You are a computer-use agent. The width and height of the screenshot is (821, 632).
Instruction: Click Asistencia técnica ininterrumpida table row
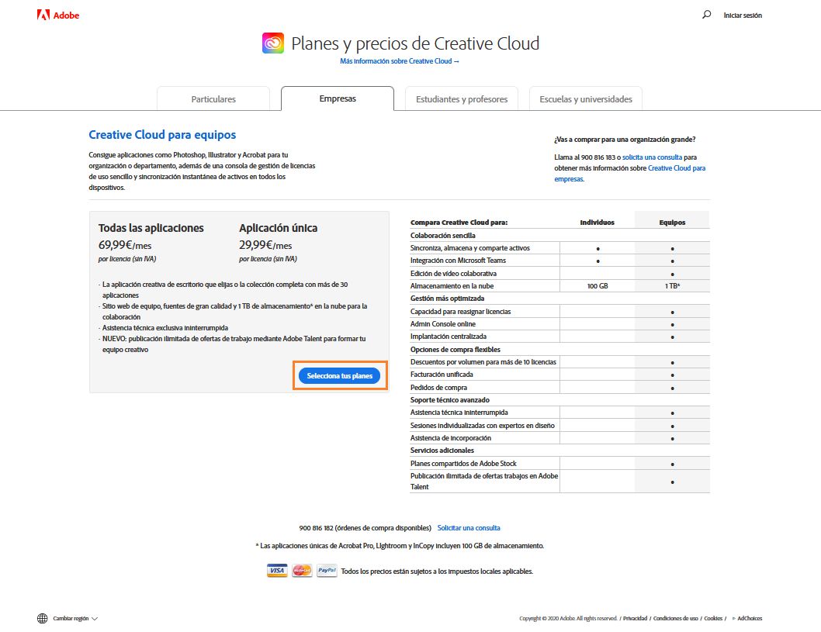coord(559,413)
